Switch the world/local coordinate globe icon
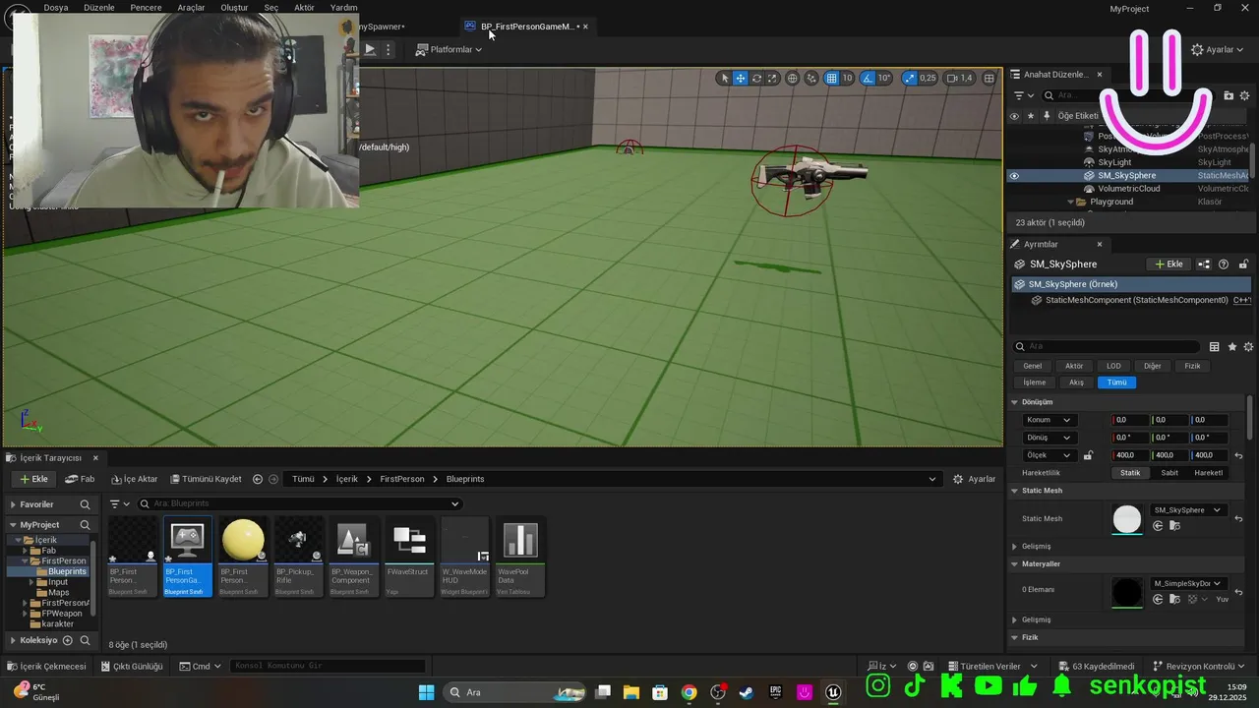The height and width of the screenshot is (708, 1259). coord(793,78)
